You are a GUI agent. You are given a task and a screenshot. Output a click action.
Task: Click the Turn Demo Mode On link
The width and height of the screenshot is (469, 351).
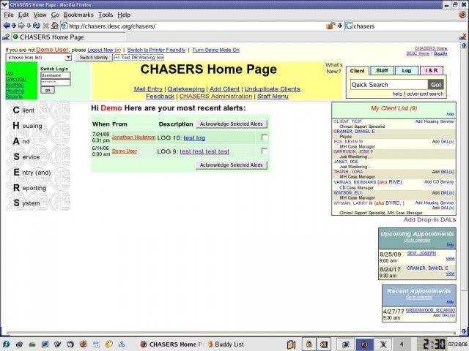[215, 50]
